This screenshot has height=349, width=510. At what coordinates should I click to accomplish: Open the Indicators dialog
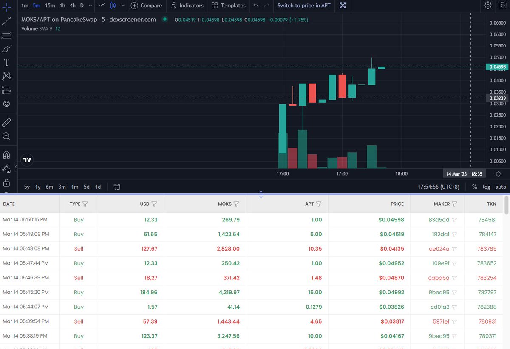(x=187, y=6)
